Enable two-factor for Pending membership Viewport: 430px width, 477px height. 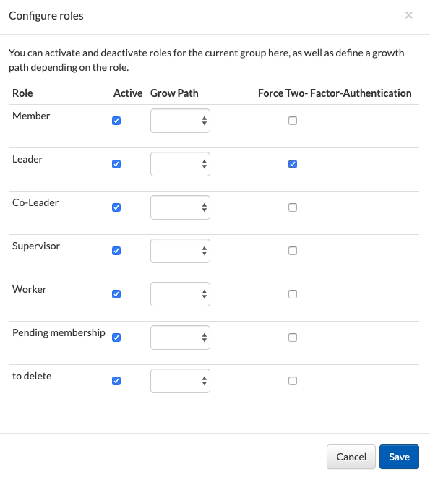[x=293, y=338]
